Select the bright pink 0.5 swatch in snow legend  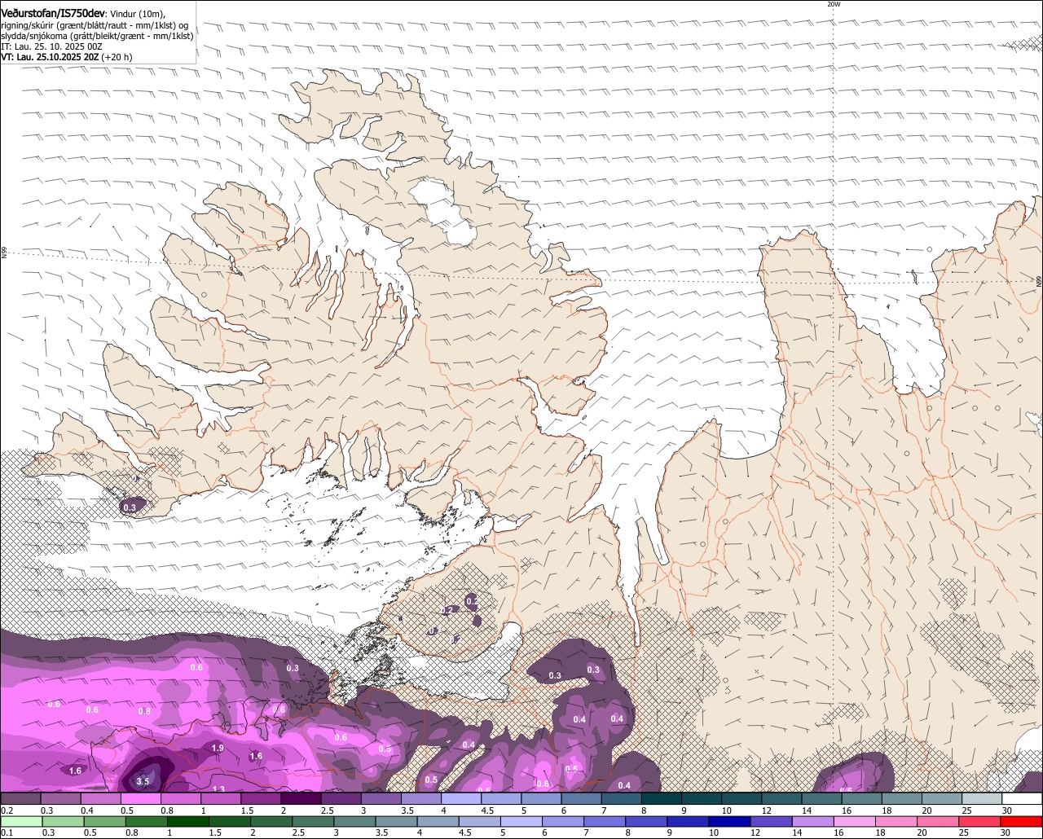pos(140,798)
